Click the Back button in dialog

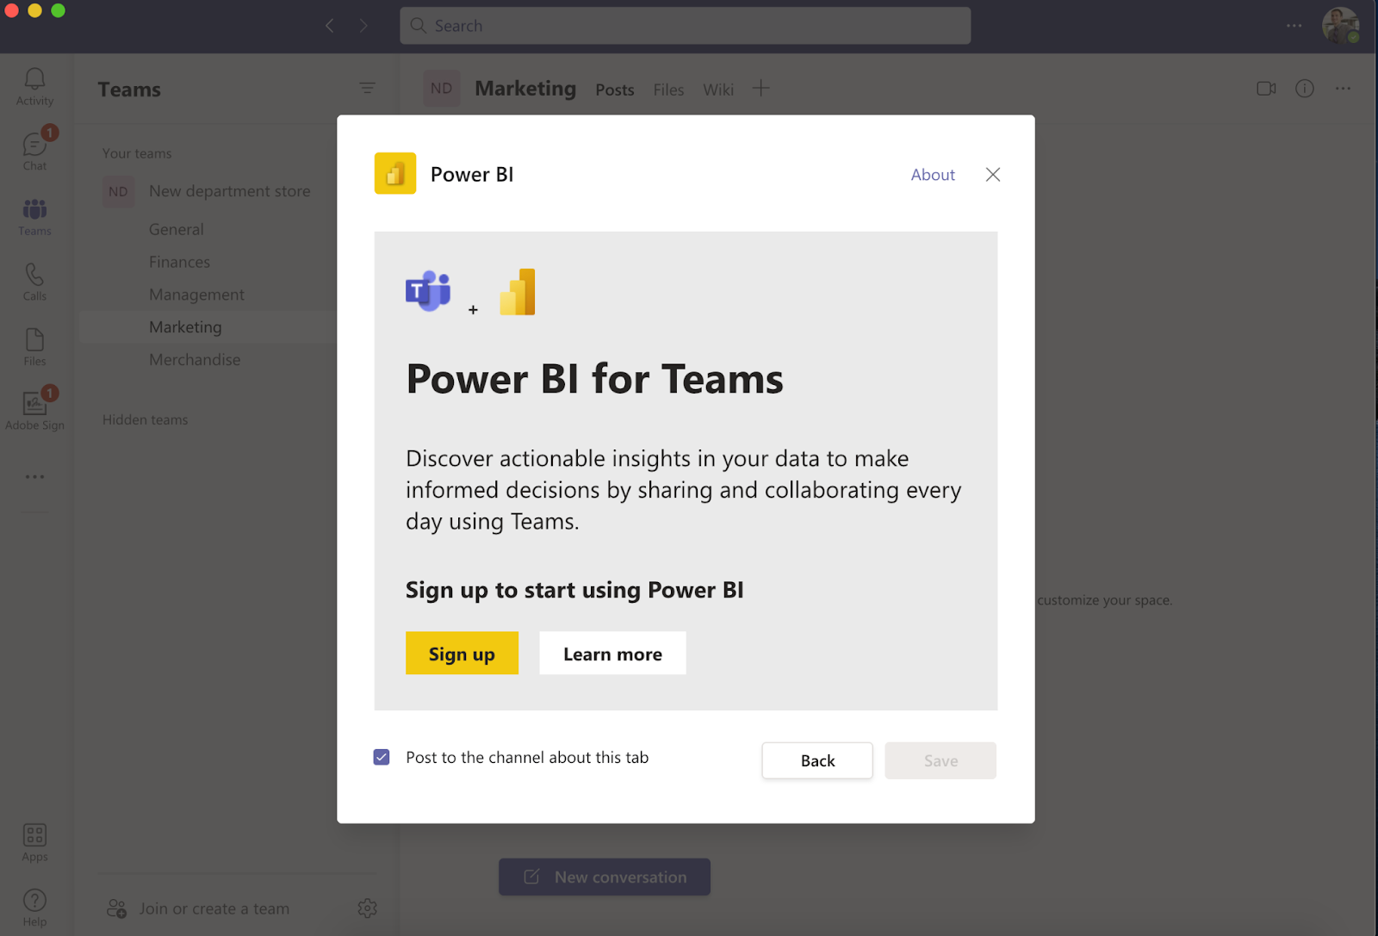coord(817,760)
